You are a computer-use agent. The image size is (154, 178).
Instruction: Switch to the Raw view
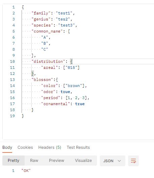tap(34, 161)
